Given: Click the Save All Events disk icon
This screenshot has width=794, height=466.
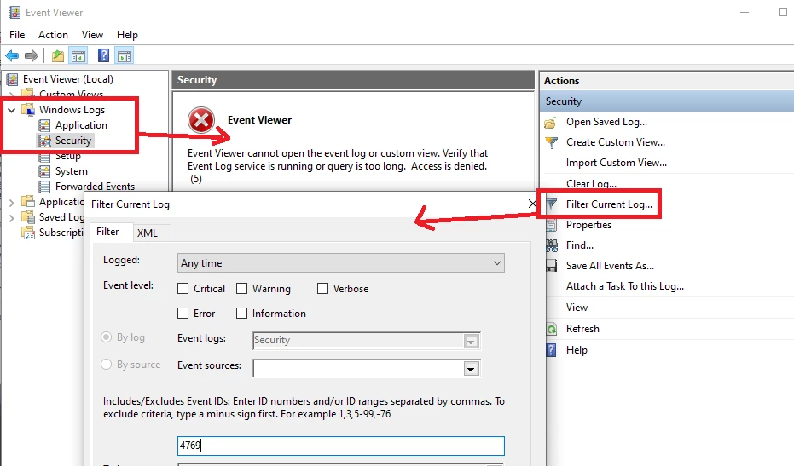Looking at the screenshot, I should 552,266.
